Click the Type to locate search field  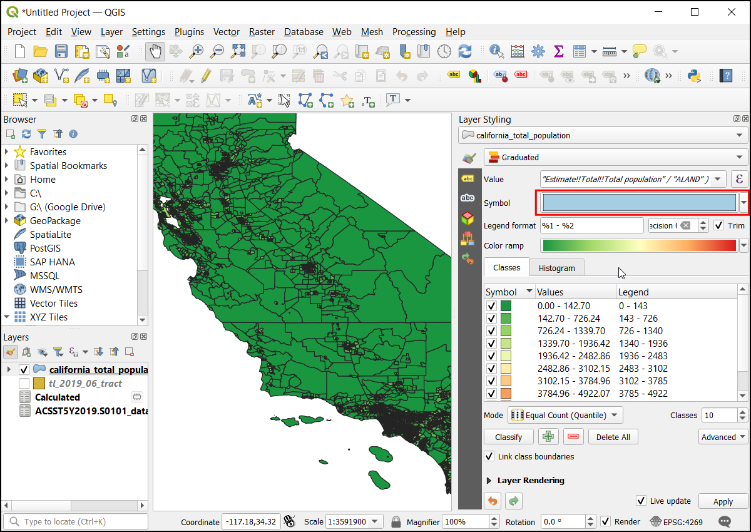pyautogui.click(x=76, y=521)
